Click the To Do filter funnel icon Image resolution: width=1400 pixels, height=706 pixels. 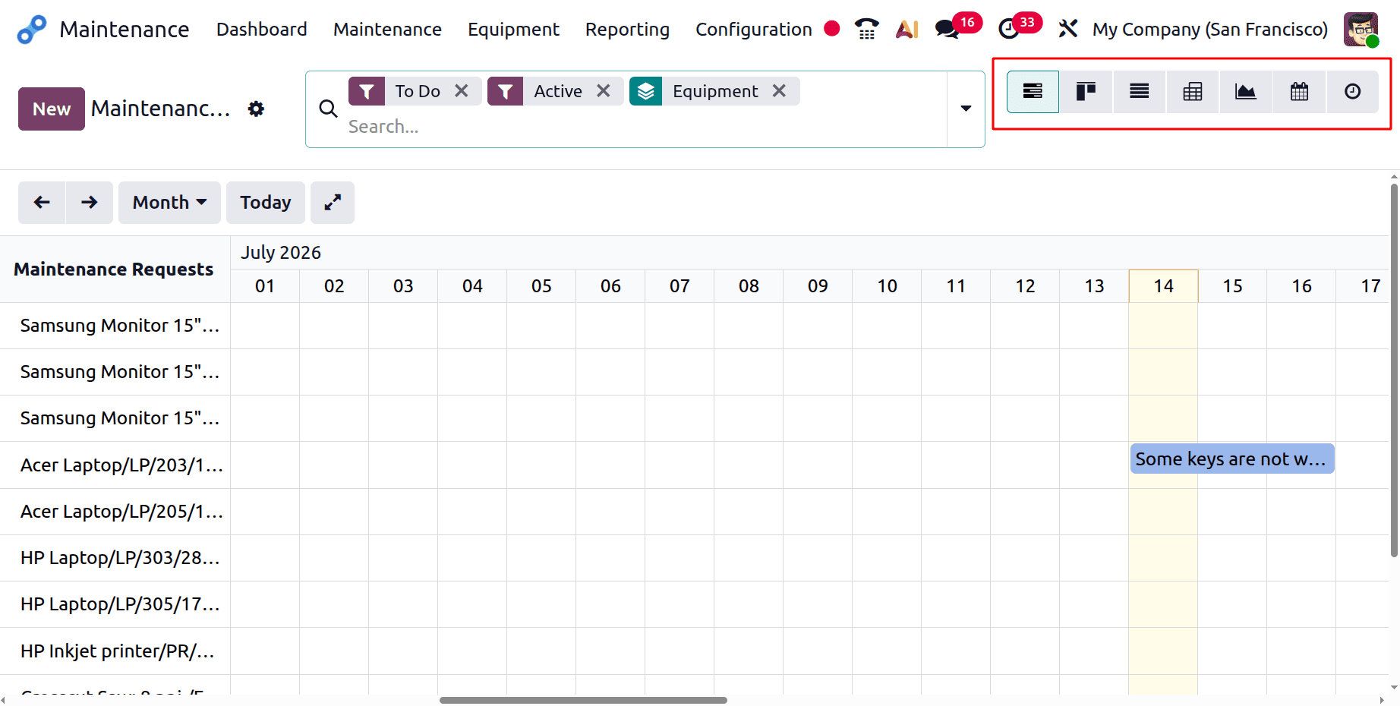pyautogui.click(x=367, y=91)
